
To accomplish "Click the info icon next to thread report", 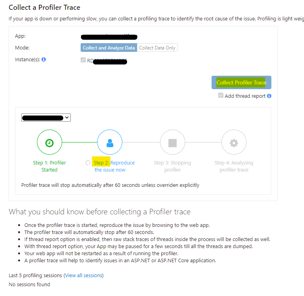I will pyautogui.click(x=269, y=96).
